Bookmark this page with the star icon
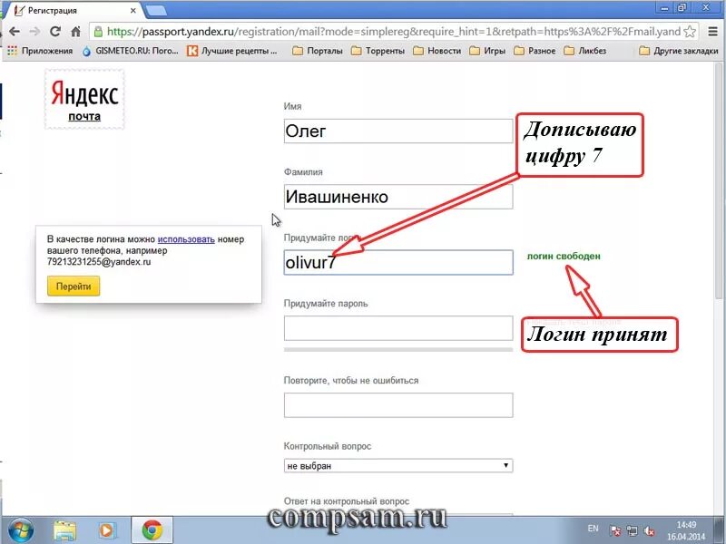Screen dimensions: 726x544 (690, 32)
